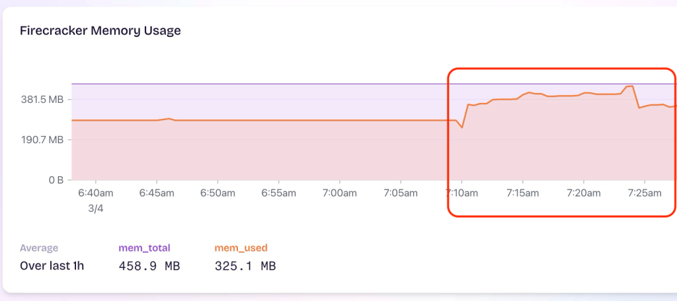Select the 6:55am time axis label
Viewport: 677px width, 301px height.
coord(278,193)
